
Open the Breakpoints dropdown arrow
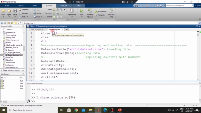tap(72, 17)
